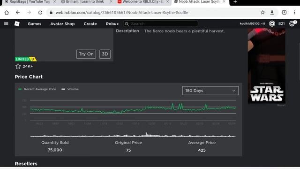Click Volume legend entry

(70, 89)
